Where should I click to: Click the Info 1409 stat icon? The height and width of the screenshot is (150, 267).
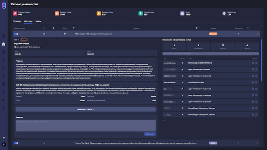coord(182,14)
